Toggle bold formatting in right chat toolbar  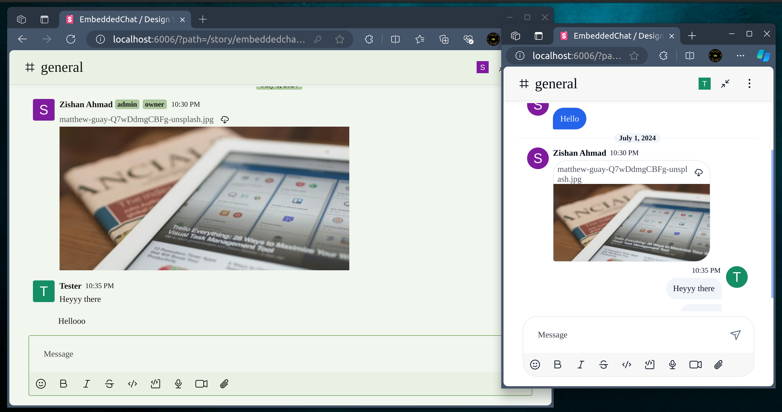pyautogui.click(x=558, y=364)
